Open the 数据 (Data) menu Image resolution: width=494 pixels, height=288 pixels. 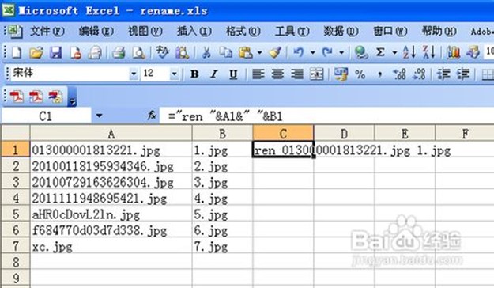pos(341,31)
